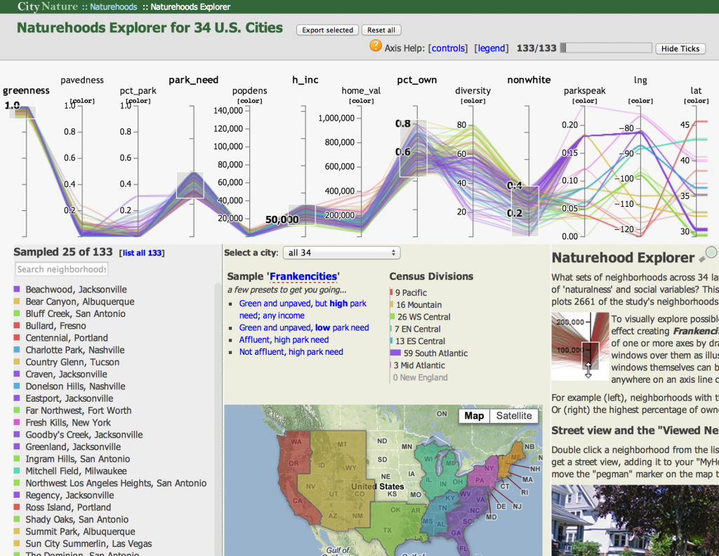Toggle color for the popdens axis

tap(249, 101)
